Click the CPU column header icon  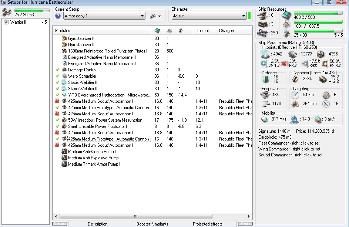point(157,31)
